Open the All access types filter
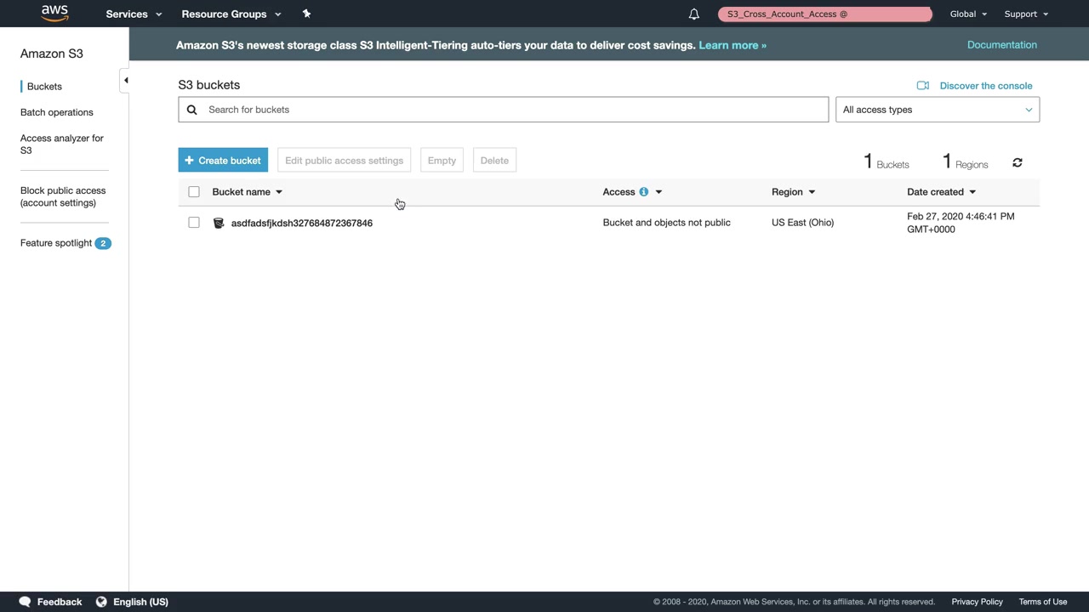This screenshot has width=1089, height=612. tap(938, 110)
